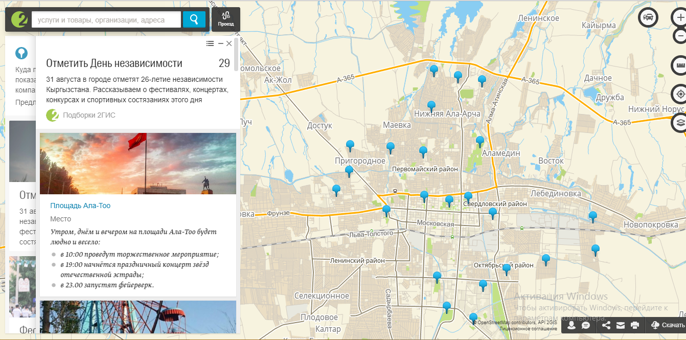Select map pin beside Октябрьский район label

(x=507, y=269)
